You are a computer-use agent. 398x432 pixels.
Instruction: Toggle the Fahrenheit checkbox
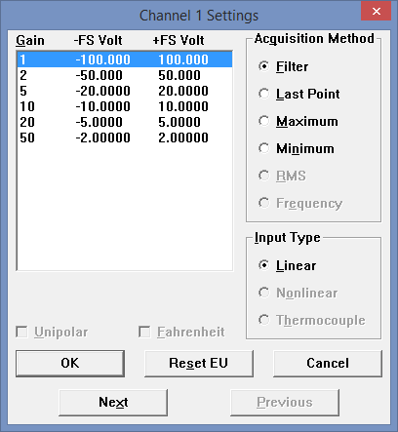point(181,333)
